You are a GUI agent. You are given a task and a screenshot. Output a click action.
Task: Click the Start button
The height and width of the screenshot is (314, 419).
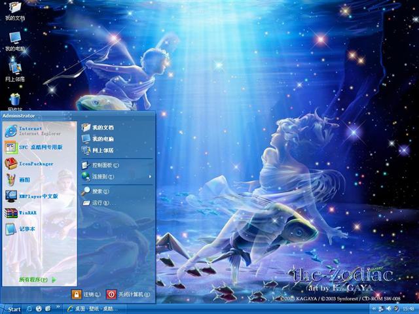11,309
